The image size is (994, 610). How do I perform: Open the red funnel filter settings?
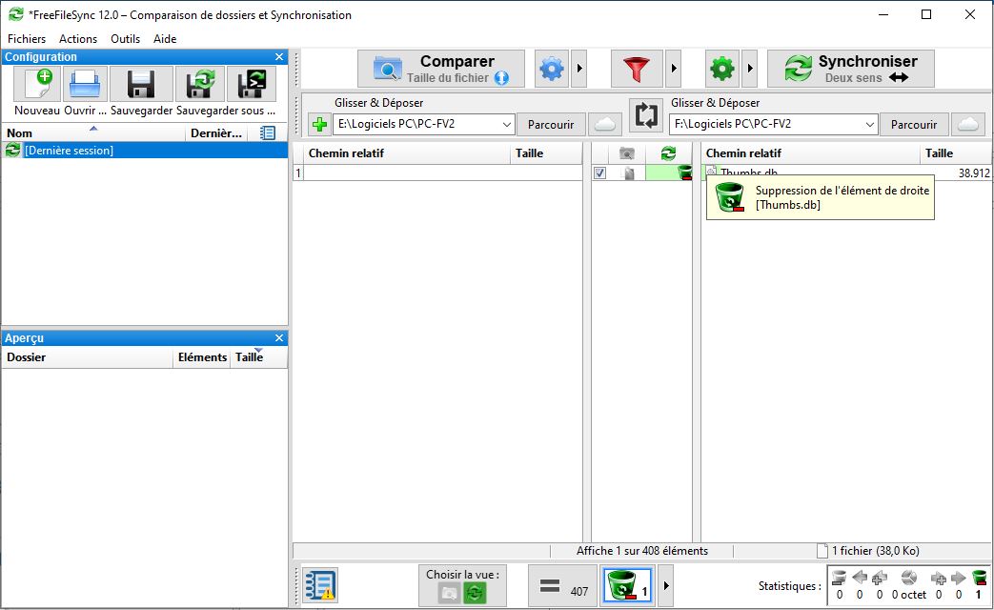click(637, 69)
